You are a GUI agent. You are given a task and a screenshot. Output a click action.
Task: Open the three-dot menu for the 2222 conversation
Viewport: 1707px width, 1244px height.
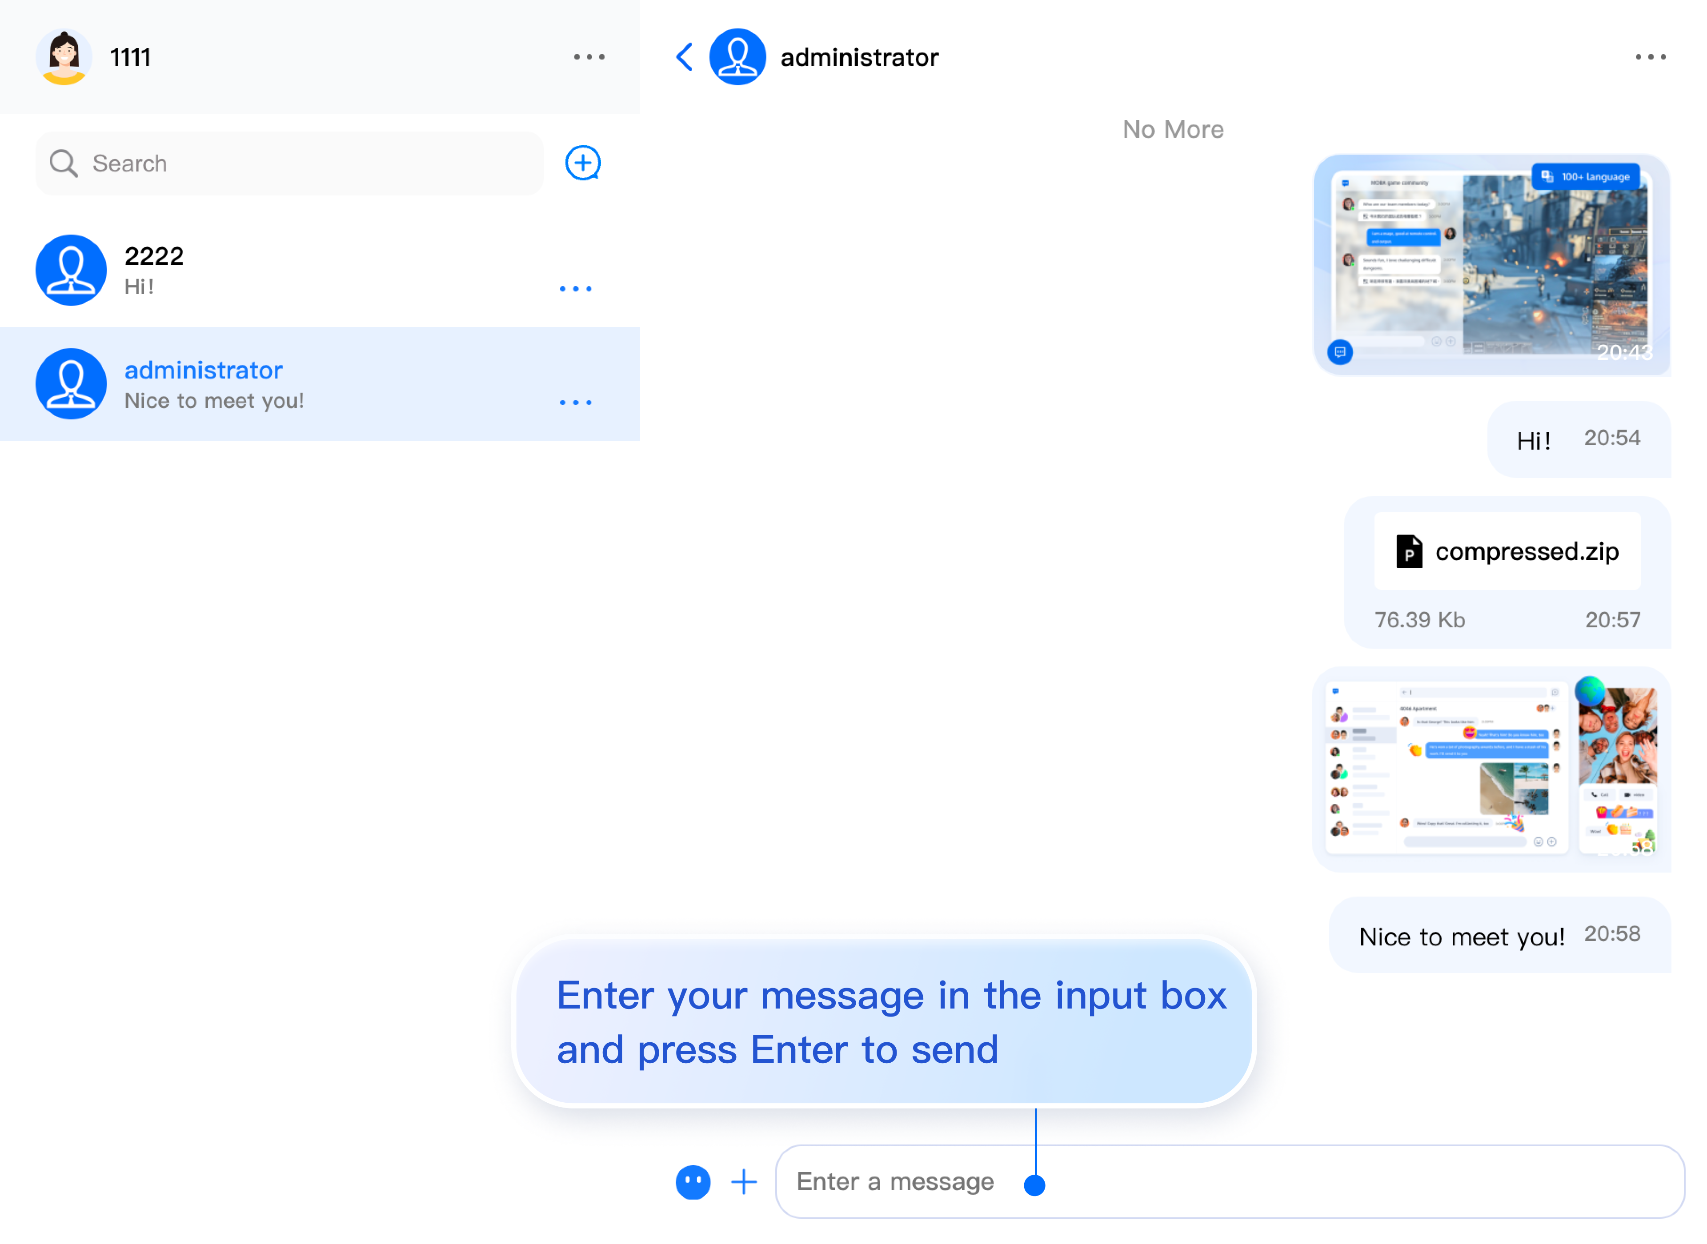point(576,289)
